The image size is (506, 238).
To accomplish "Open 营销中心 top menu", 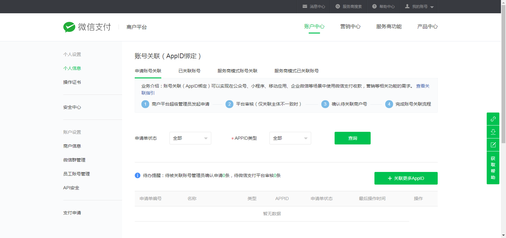I will coord(350,27).
